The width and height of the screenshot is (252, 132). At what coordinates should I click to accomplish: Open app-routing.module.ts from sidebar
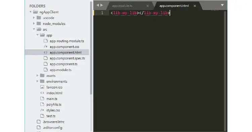point(67,41)
